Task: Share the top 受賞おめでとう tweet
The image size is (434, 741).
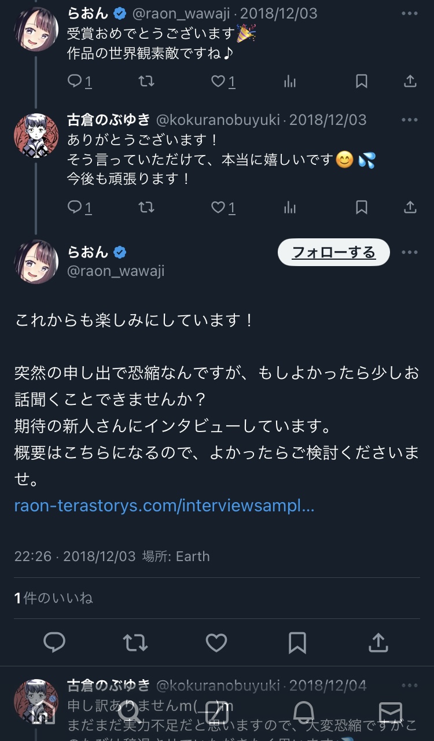Action: (410, 82)
